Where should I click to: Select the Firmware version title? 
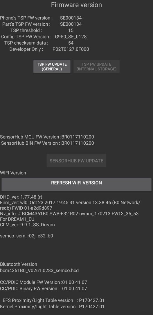click(x=76, y=5)
